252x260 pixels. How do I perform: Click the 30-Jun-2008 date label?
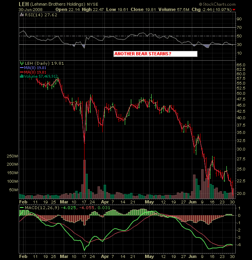[x=30, y=10]
